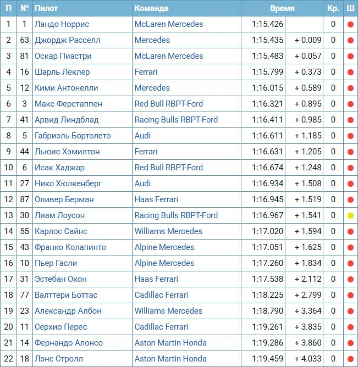Click lap time 1:19.459
Screen dimensions: 358x367
(267, 358)
